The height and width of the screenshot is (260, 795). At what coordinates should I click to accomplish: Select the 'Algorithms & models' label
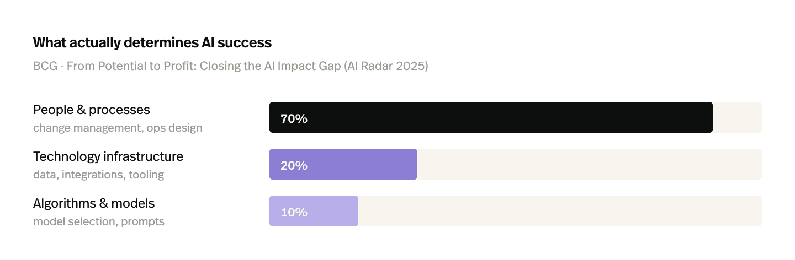(x=94, y=203)
